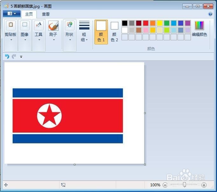This screenshot has height=192, width=217.
Task: Pick the orange color swatch
Action: tap(153, 23)
